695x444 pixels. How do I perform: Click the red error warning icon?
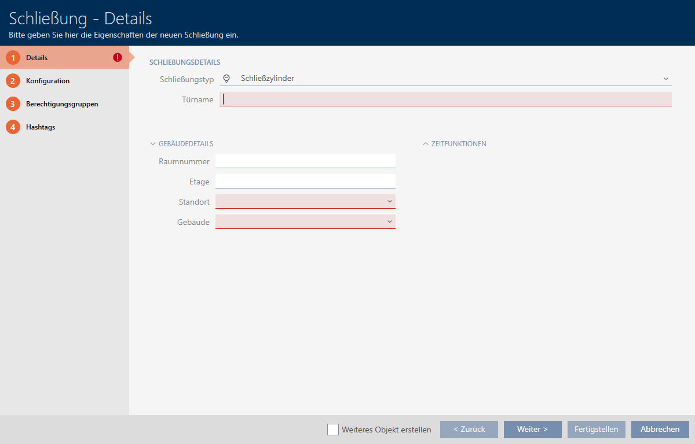click(x=118, y=58)
